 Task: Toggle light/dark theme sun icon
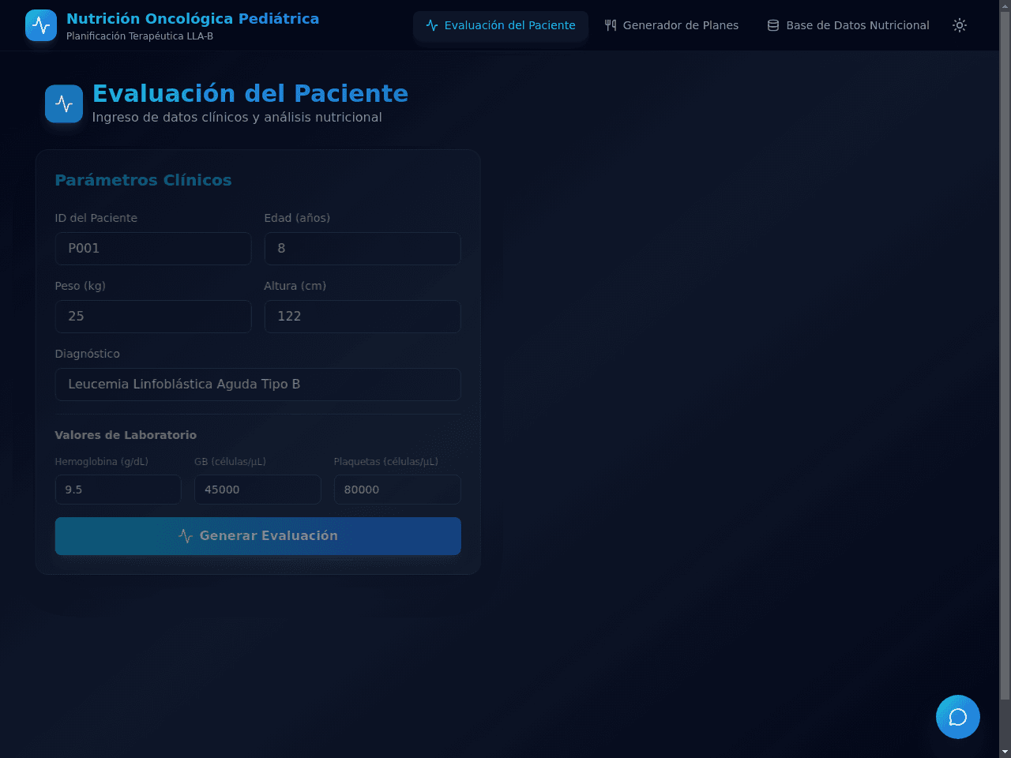[x=960, y=25]
